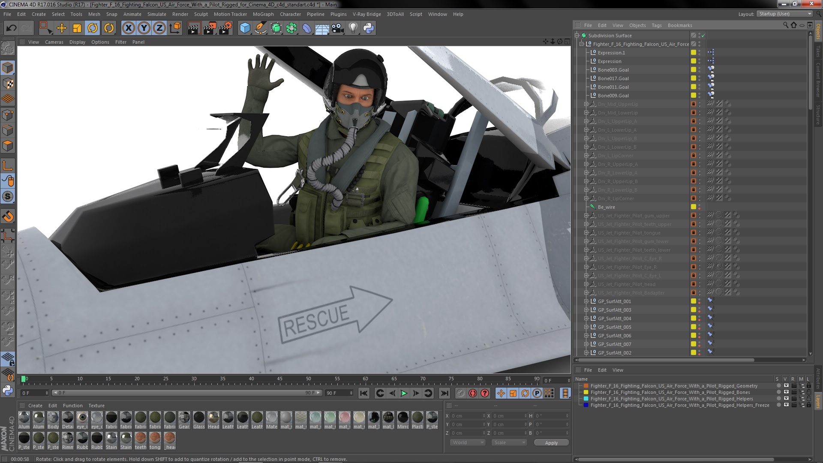This screenshot has width=823, height=463.
Task: Select the Move tool
Action: point(62,28)
